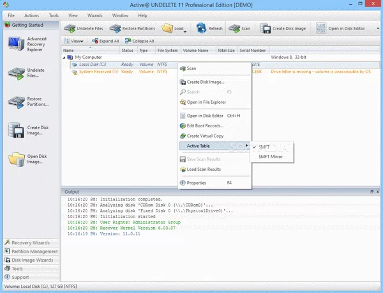Click the Partition Management panel icon

[x=7, y=251]
